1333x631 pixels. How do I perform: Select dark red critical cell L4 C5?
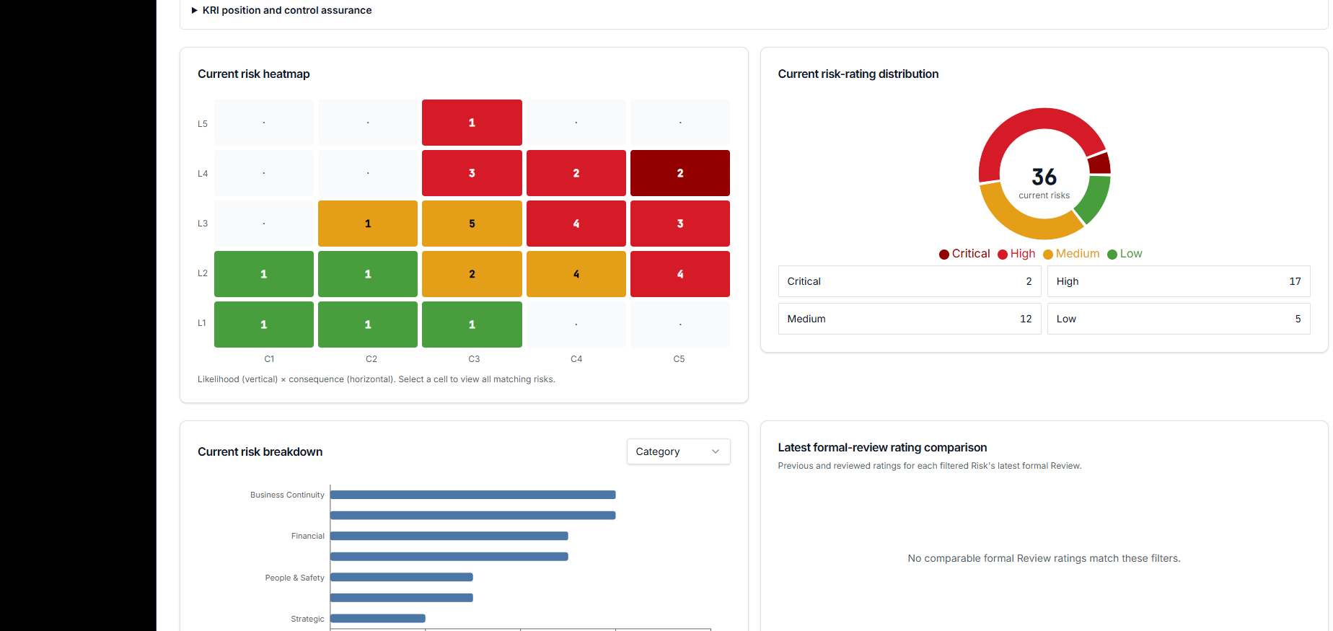point(680,173)
